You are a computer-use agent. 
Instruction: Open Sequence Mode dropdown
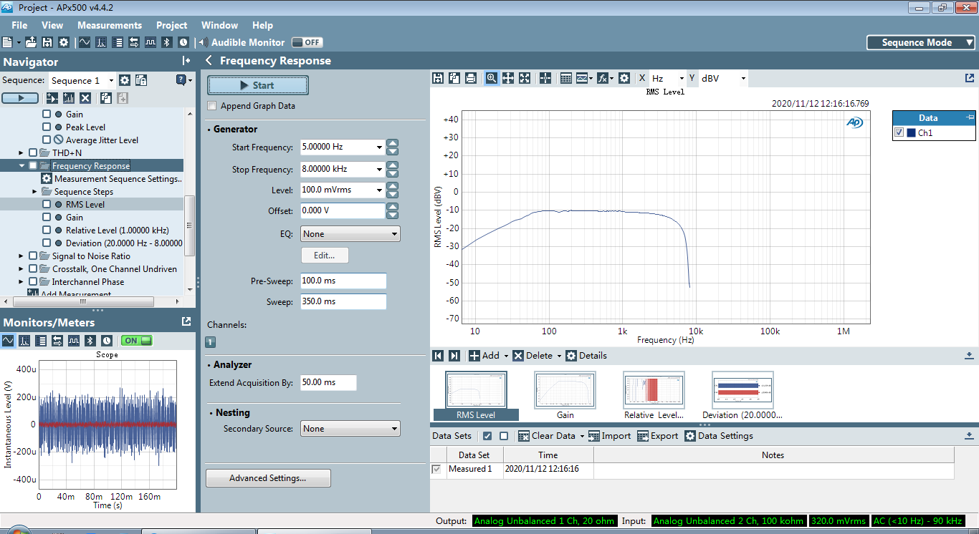[x=920, y=42]
